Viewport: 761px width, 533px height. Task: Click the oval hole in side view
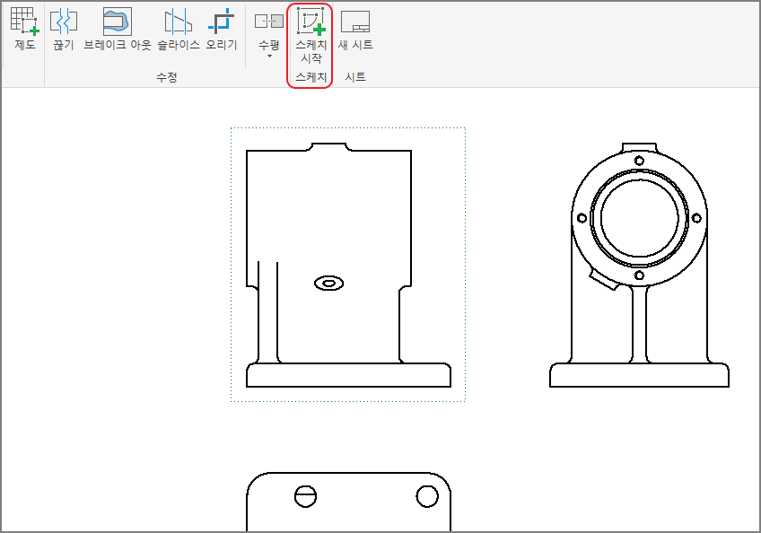click(329, 284)
